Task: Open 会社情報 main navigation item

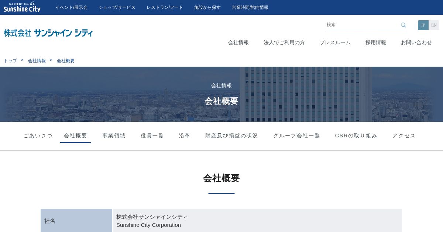Action: 238,42
